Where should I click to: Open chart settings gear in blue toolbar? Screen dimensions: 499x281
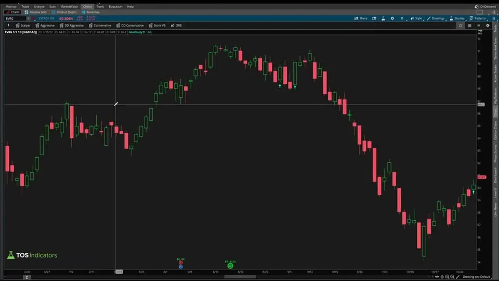tap(392, 19)
